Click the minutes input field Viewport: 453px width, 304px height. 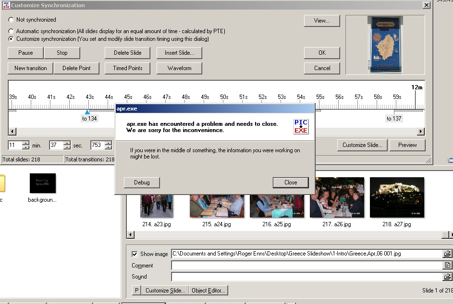15,145
